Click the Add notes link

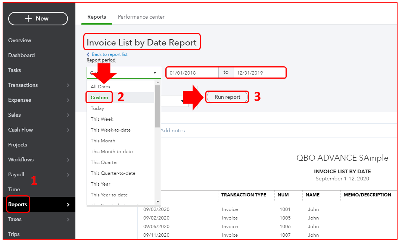172,130
